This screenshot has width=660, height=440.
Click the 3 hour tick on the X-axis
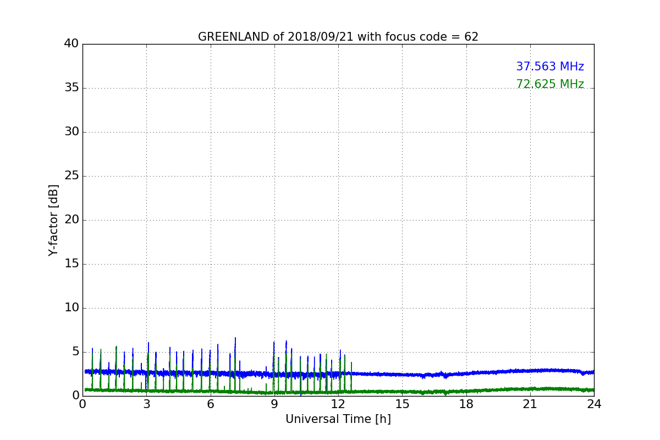click(146, 404)
